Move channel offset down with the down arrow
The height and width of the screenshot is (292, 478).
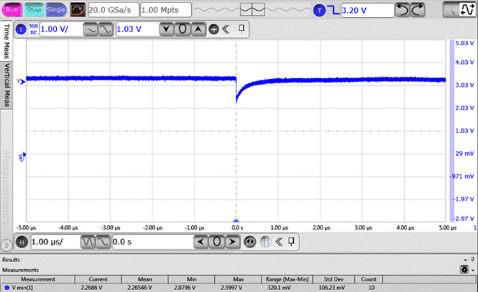(x=166, y=29)
